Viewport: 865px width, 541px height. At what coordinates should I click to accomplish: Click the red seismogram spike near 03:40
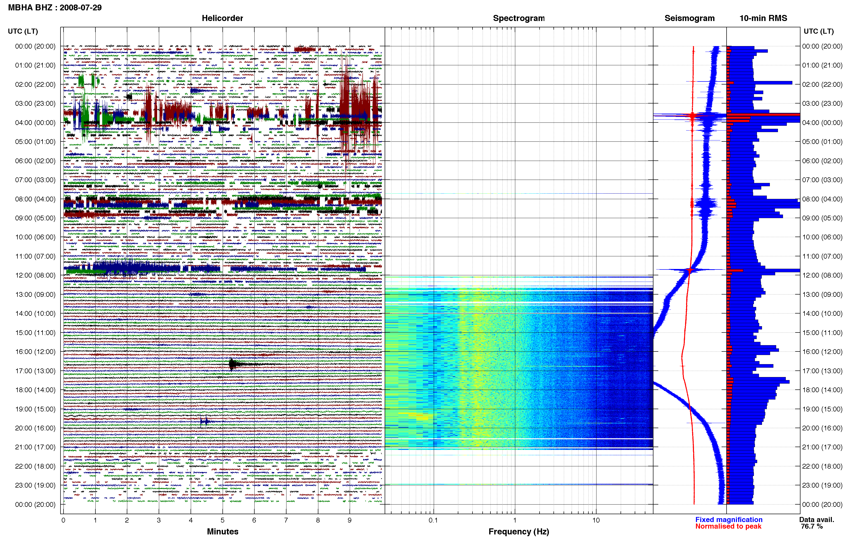pyautogui.click(x=693, y=116)
